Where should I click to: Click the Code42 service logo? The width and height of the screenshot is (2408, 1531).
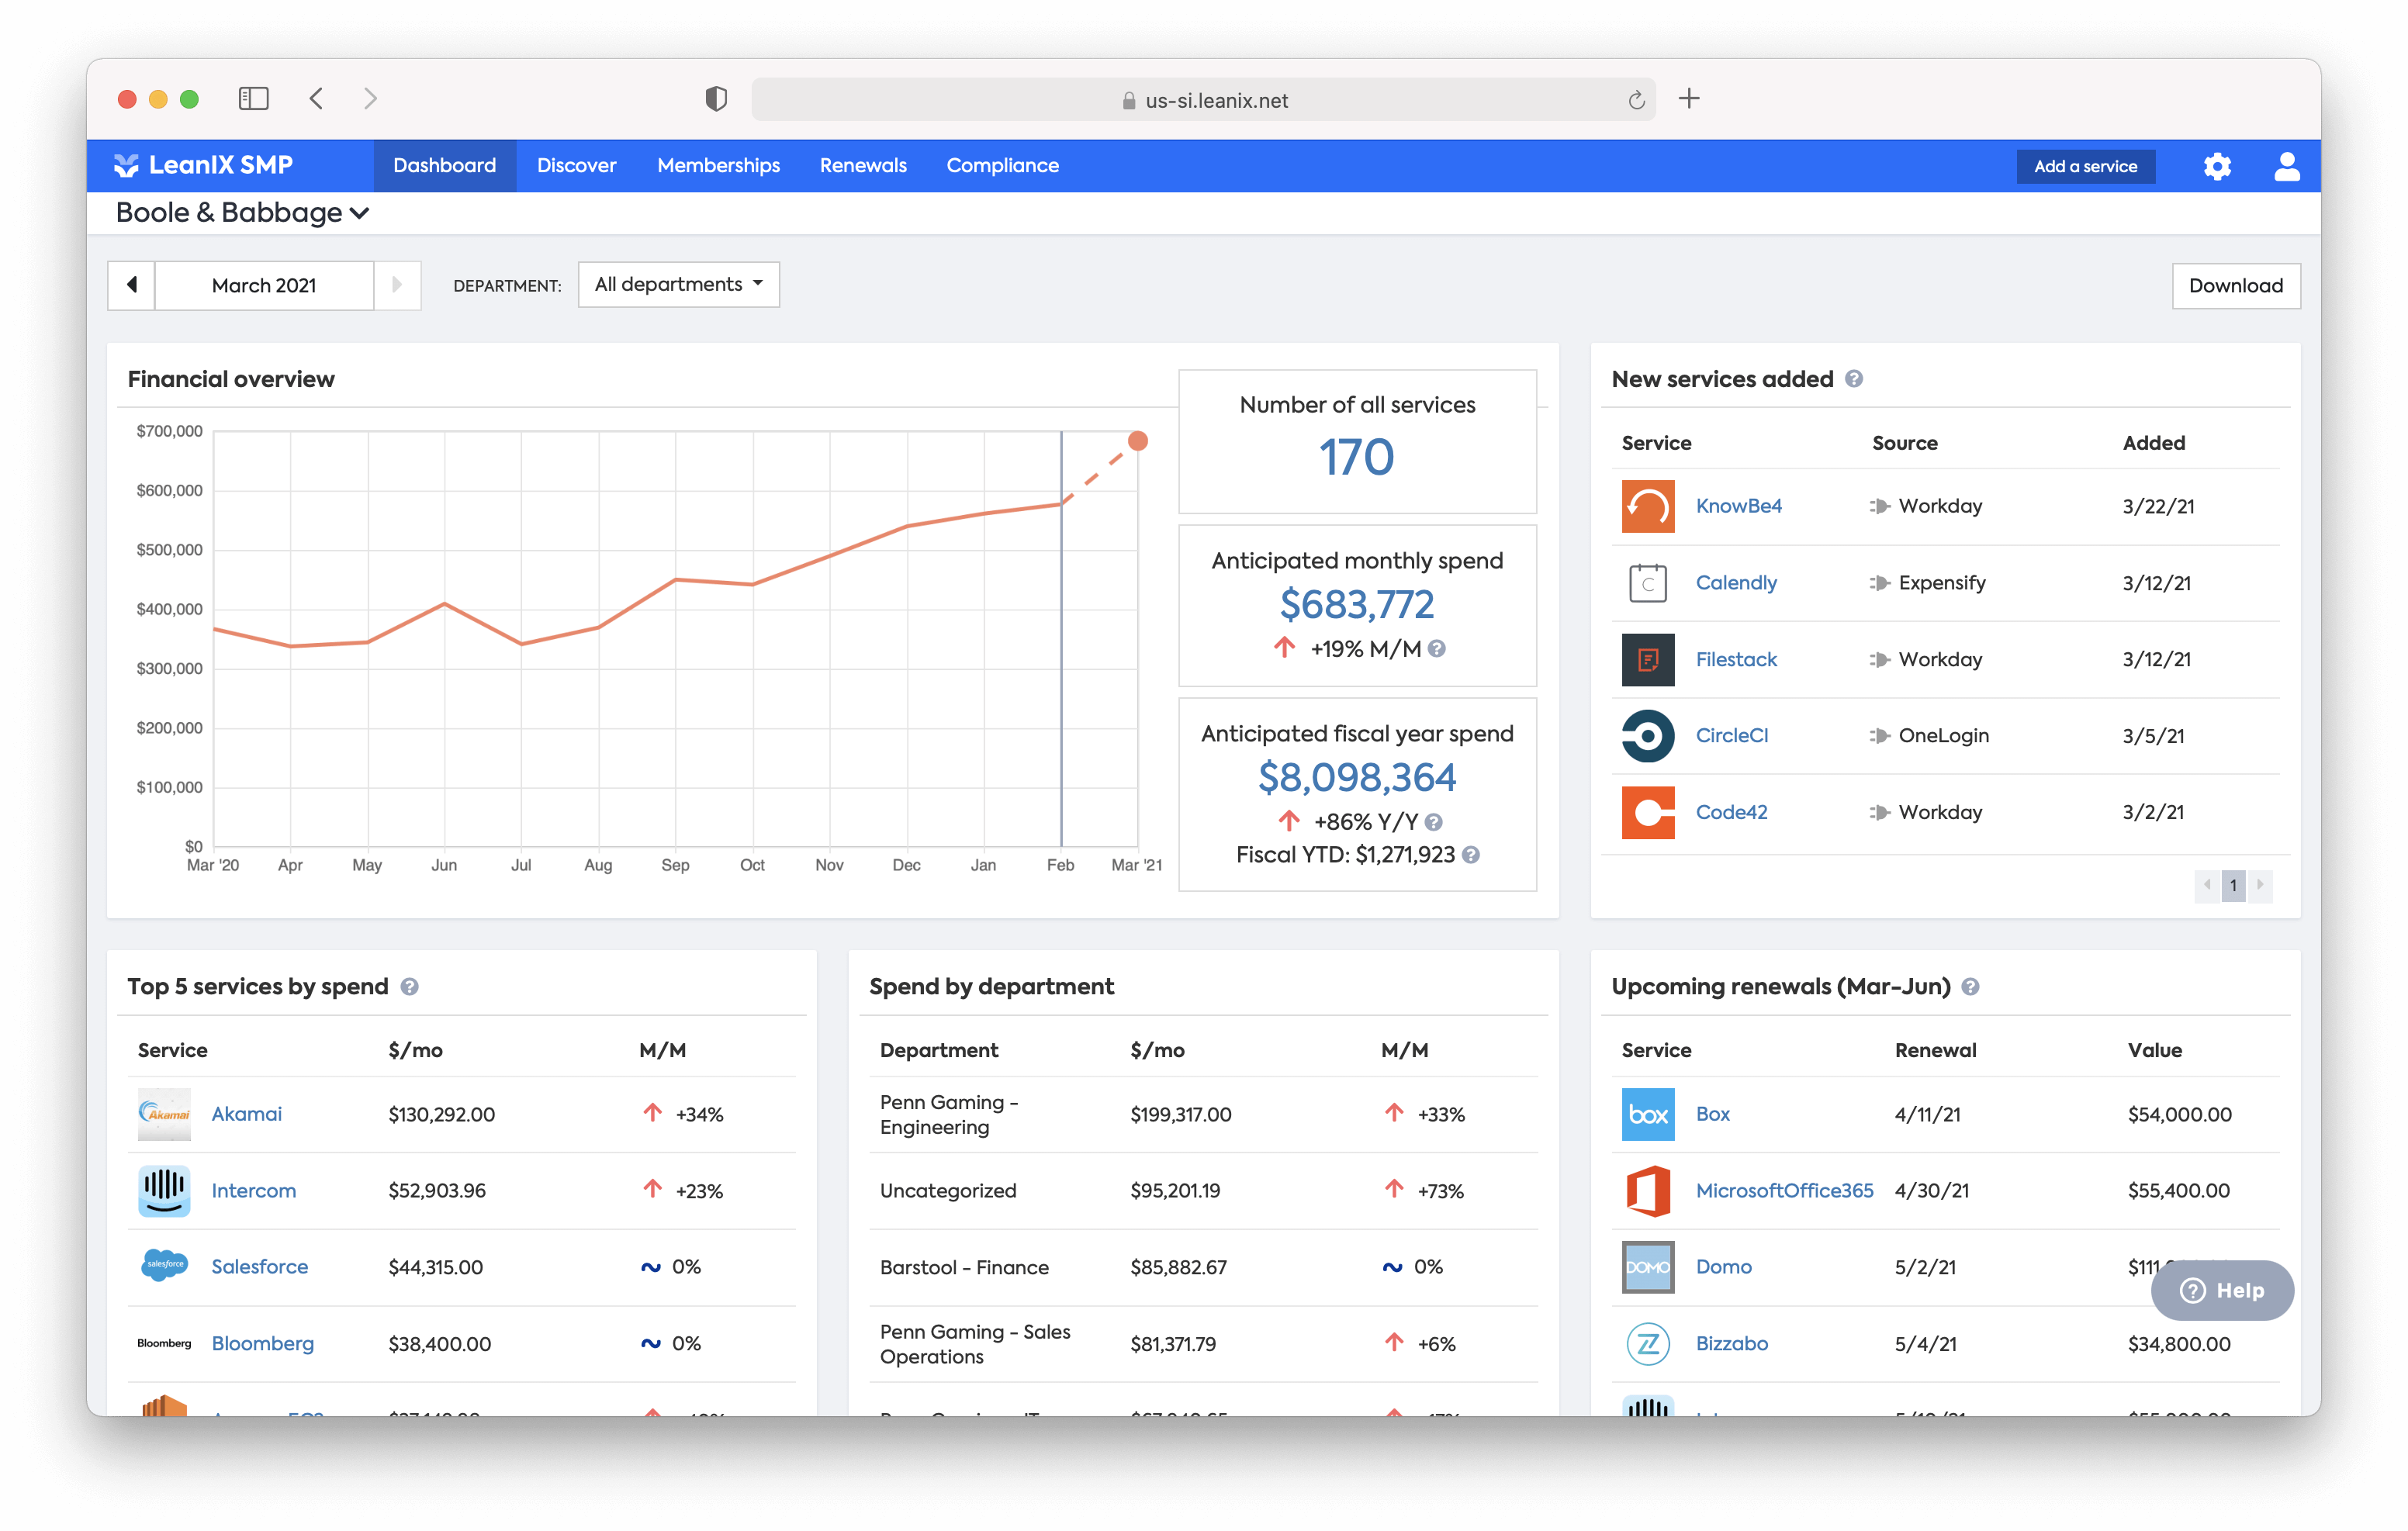[1647, 812]
